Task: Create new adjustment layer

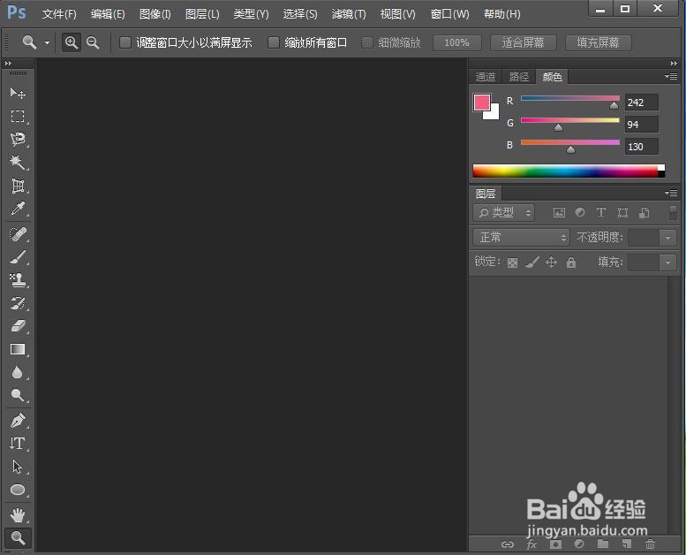Action: coord(579,544)
